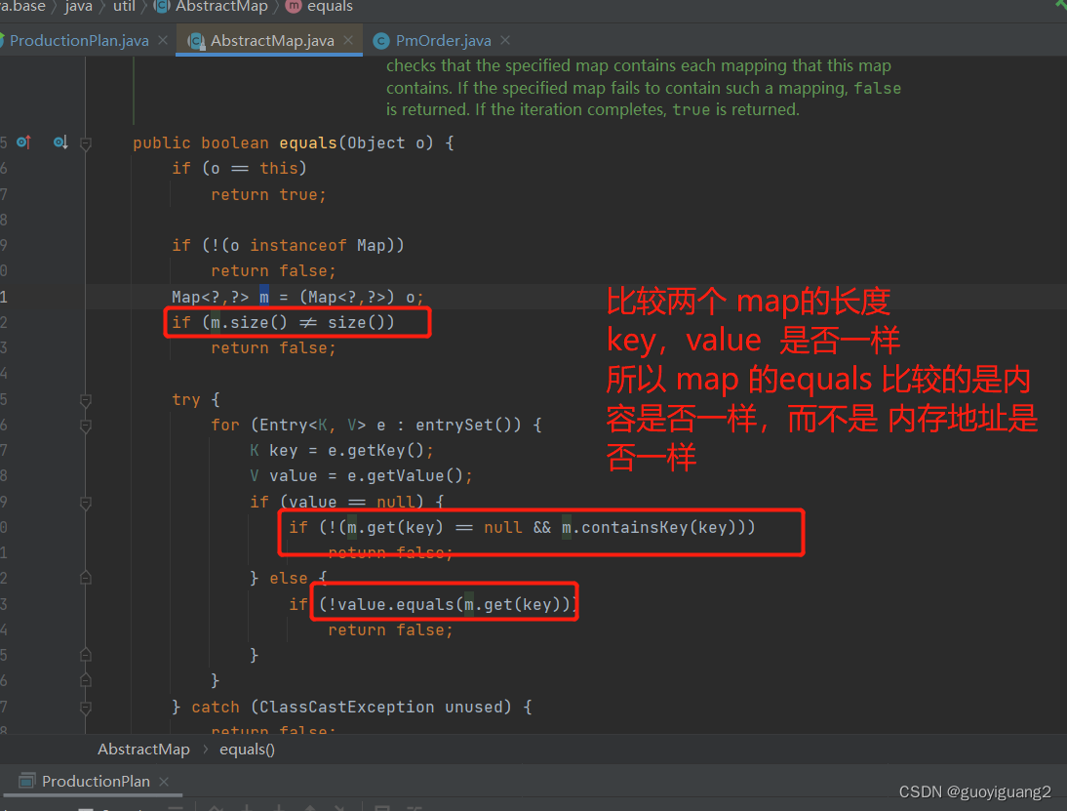This screenshot has width=1067, height=811.
Task: Click the class icon on the AbstractMap.java tab
Action: [195, 40]
